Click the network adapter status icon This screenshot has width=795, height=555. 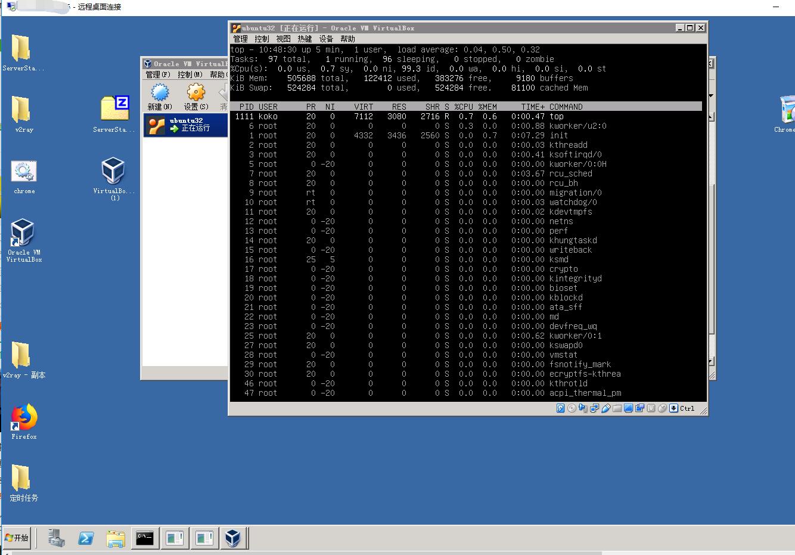594,408
